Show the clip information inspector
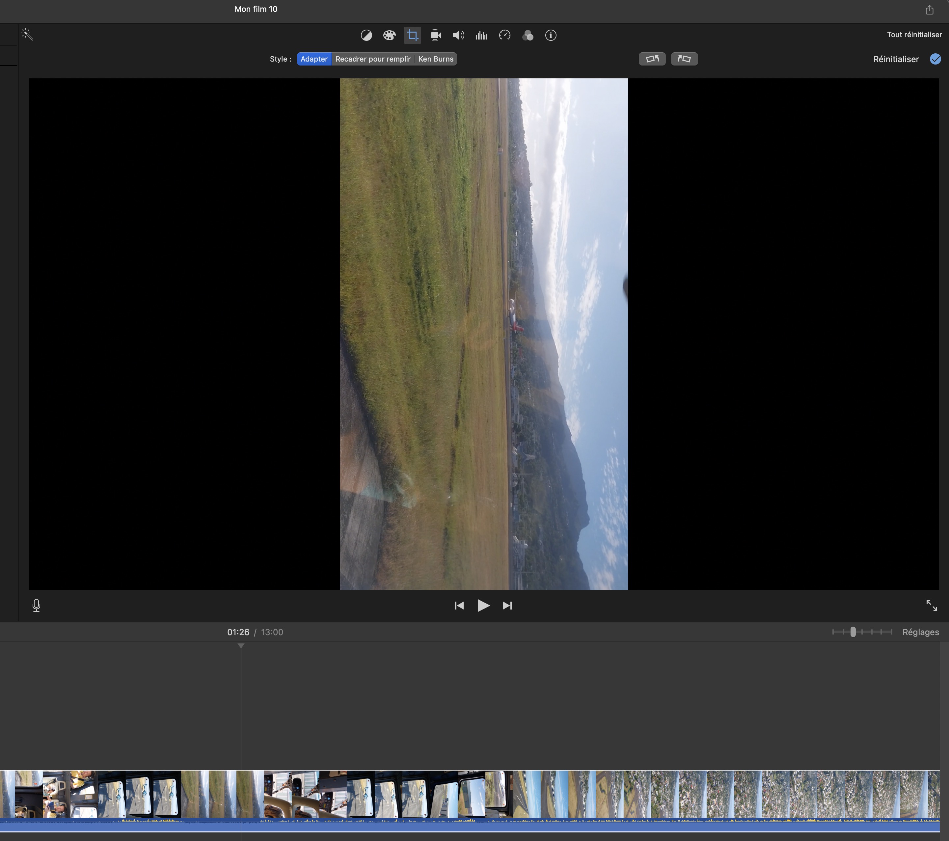This screenshot has height=841, width=949. [551, 35]
